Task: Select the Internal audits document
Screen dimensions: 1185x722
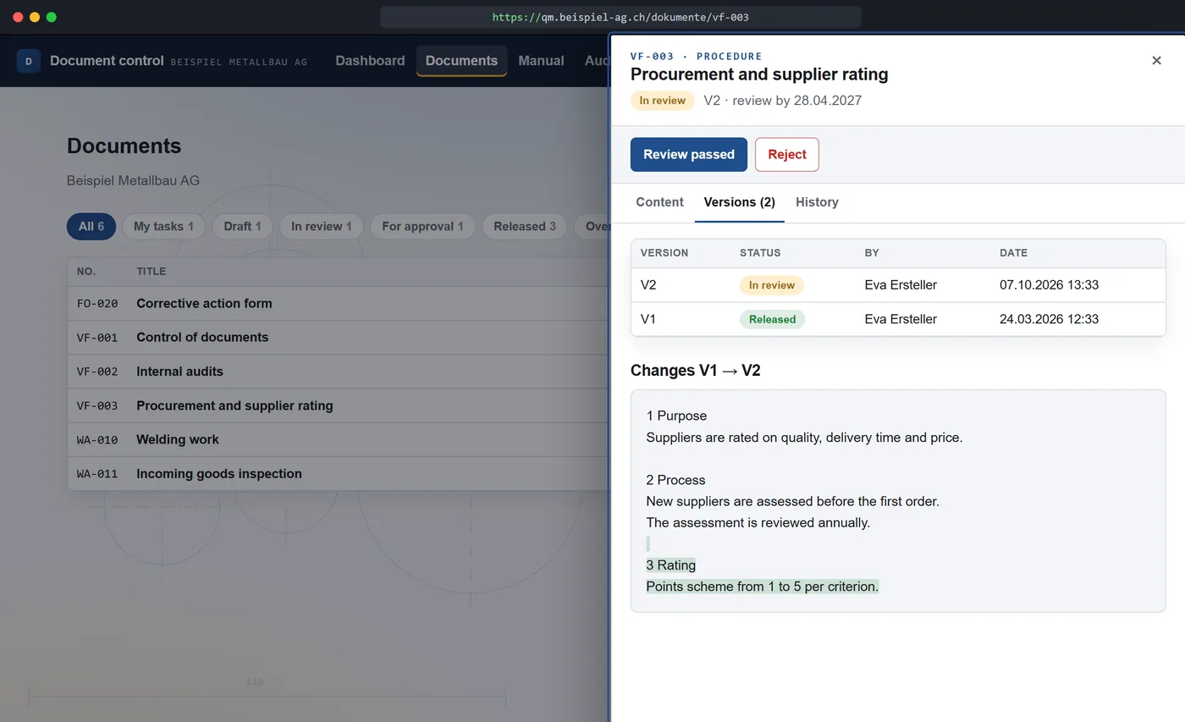Action: [339, 372]
